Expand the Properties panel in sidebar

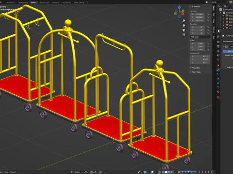pos(195,68)
